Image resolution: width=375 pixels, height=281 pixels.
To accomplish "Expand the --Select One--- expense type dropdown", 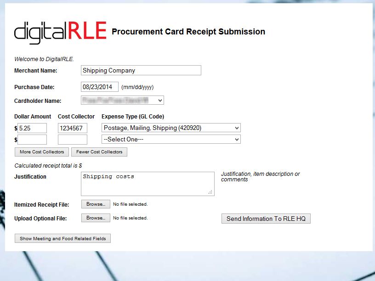I will [x=171, y=140].
